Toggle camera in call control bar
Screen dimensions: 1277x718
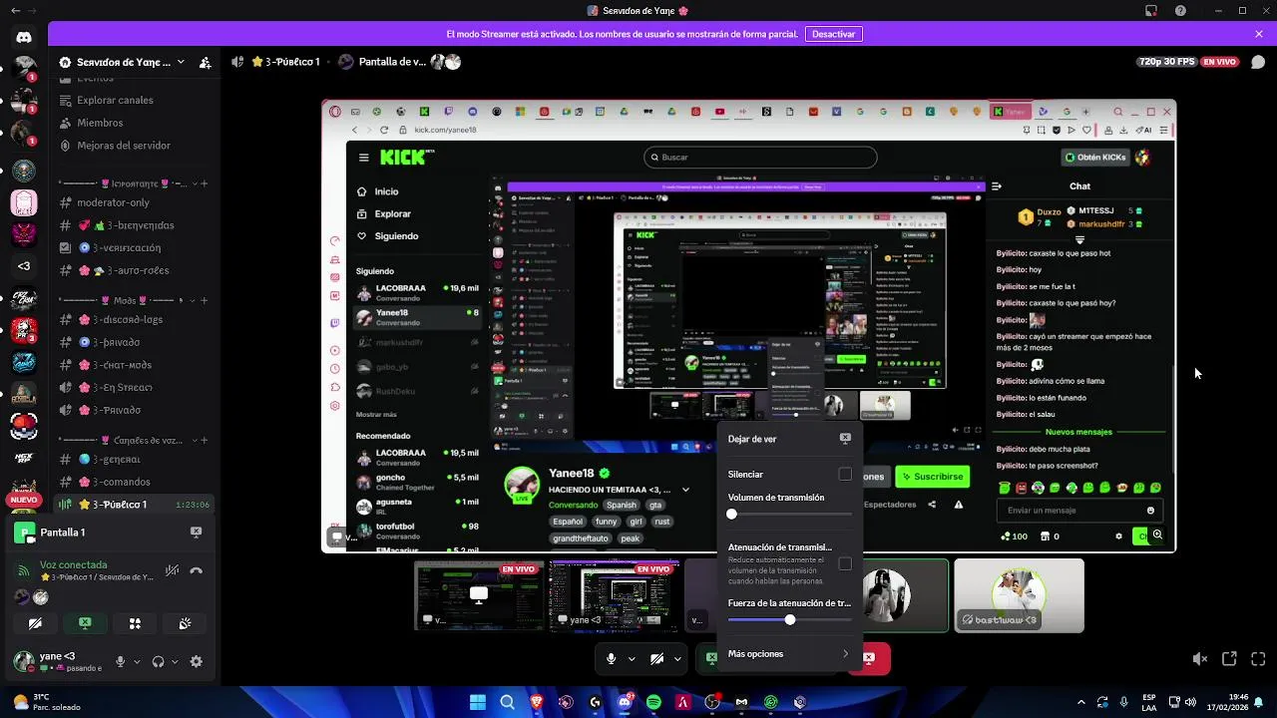coord(656,658)
